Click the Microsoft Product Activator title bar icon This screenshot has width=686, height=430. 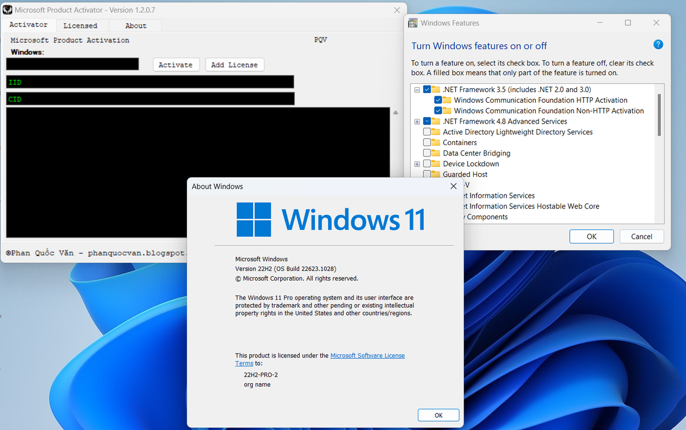coord(8,10)
